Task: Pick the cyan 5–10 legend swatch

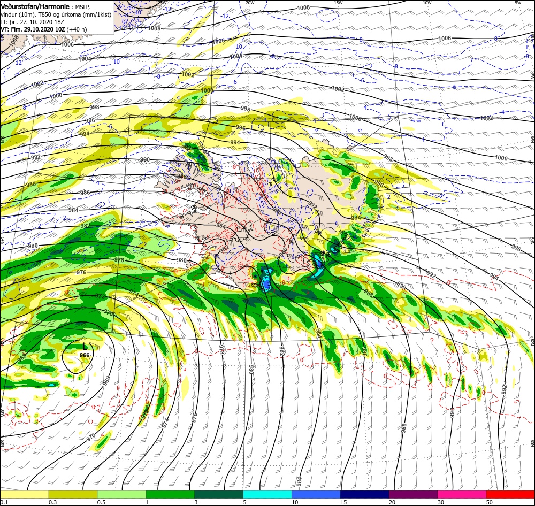Action: [x=267, y=494]
